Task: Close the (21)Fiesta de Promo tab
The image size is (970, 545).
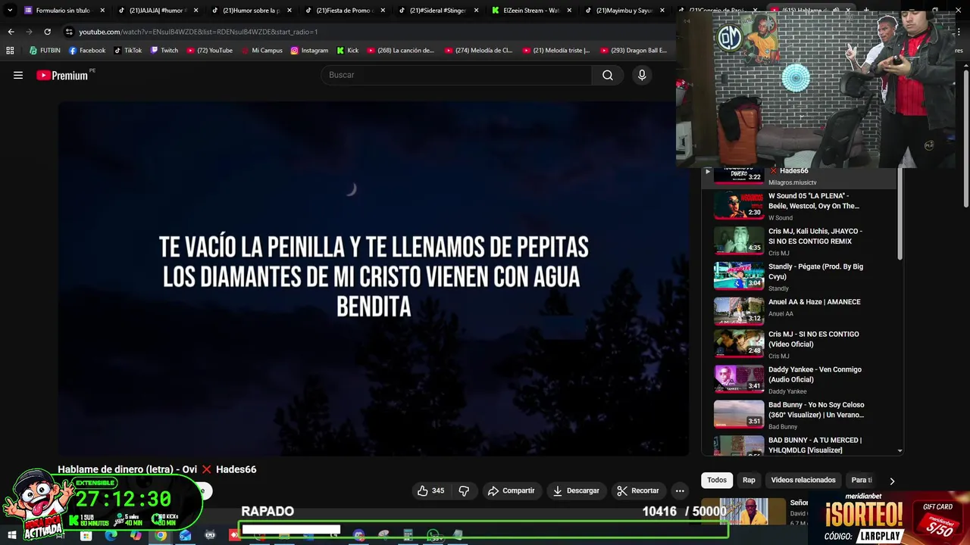Action: tap(382, 11)
